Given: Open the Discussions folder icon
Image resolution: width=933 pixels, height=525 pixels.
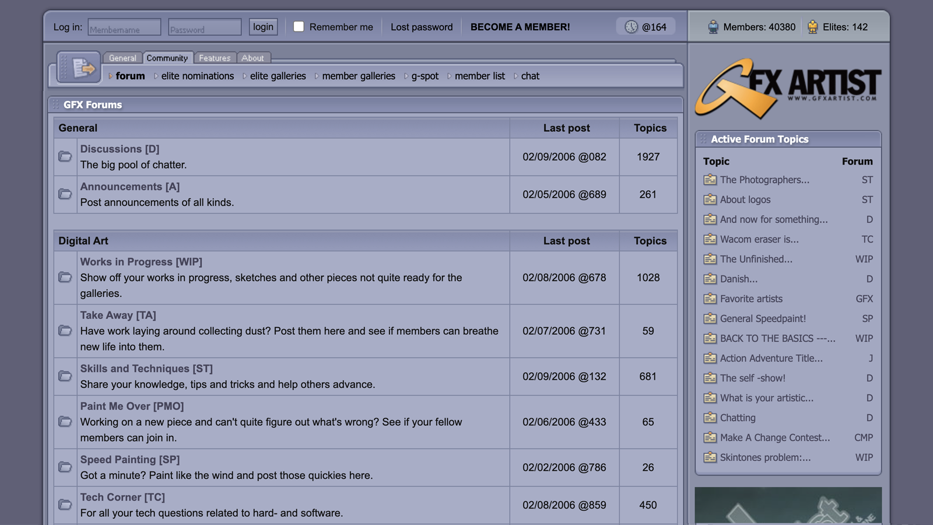Looking at the screenshot, I should pyautogui.click(x=65, y=156).
